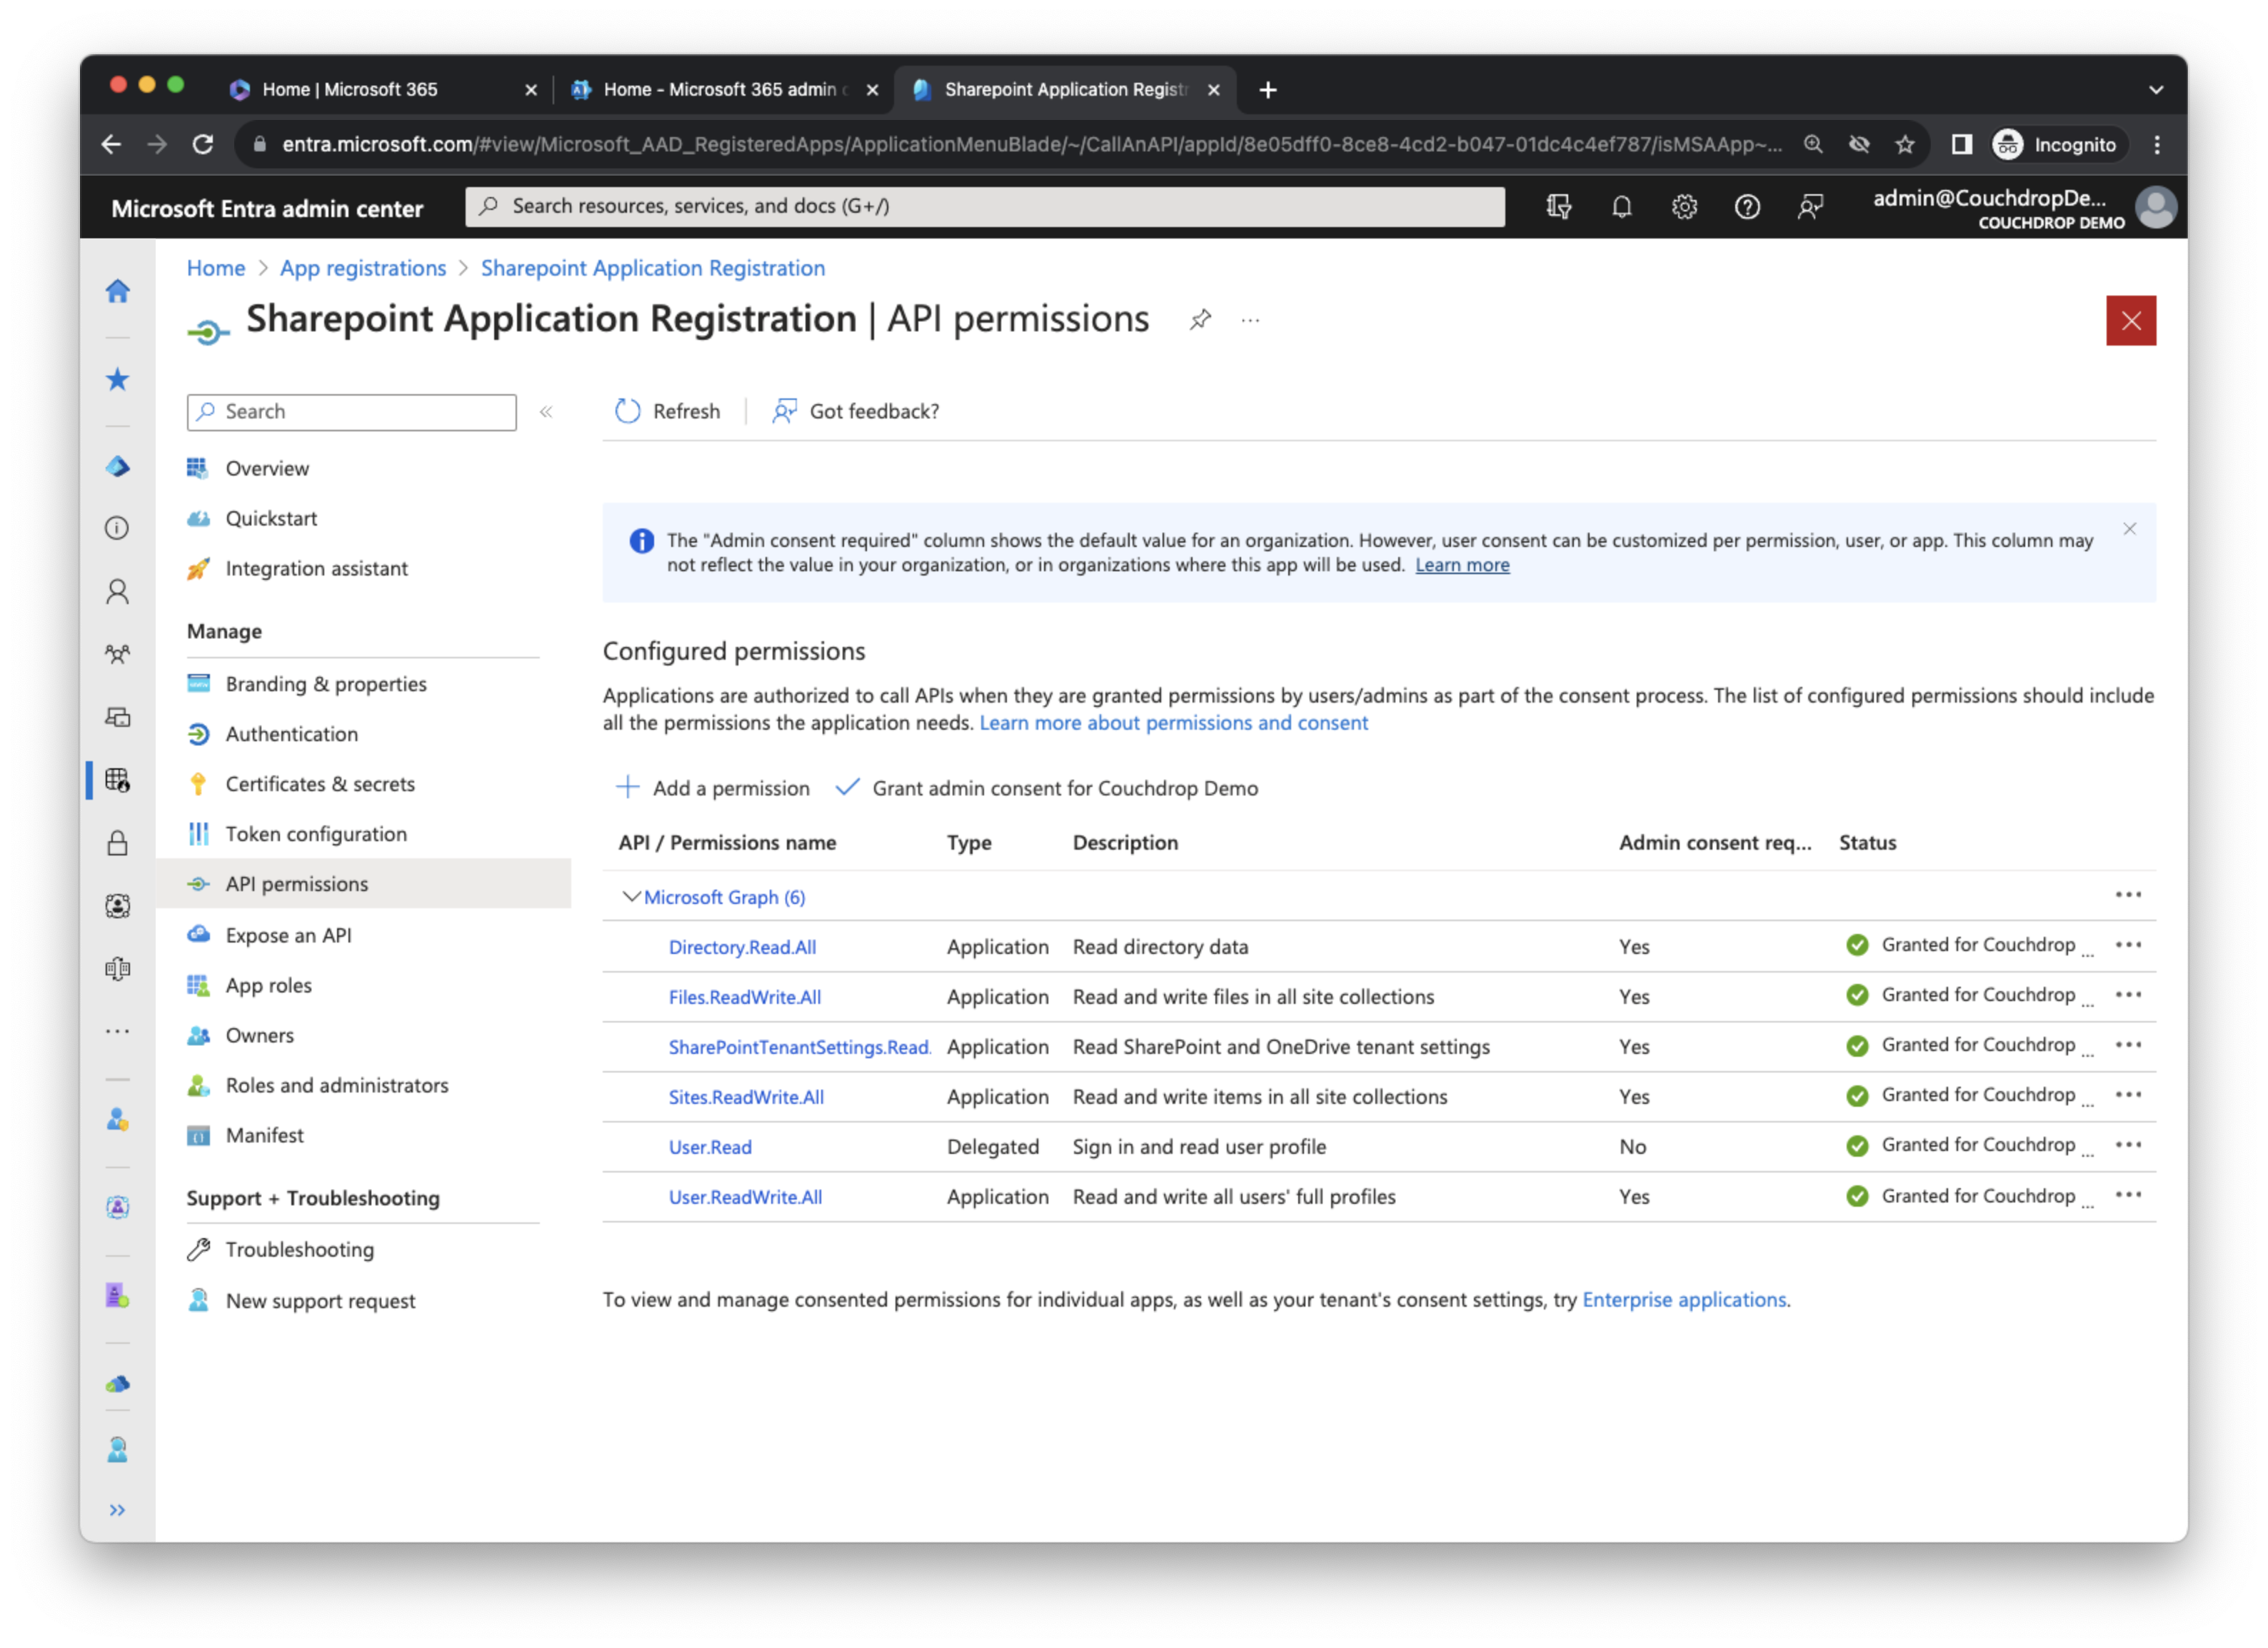Open Sites.ReadWrite.All permission link

pyautogui.click(x=746, y=1097)
